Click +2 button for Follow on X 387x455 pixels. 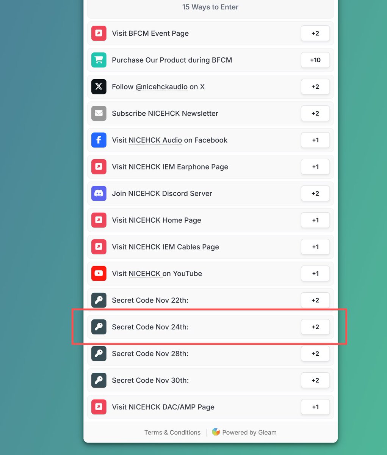tap(315, 87)
